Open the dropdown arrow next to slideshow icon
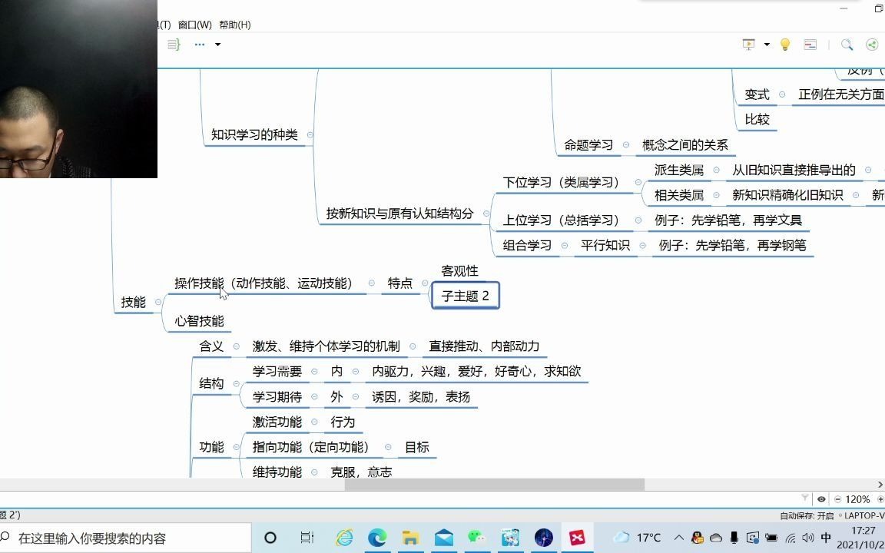Image resolution: width=885 pixels, height=553 pixels. 765,44
